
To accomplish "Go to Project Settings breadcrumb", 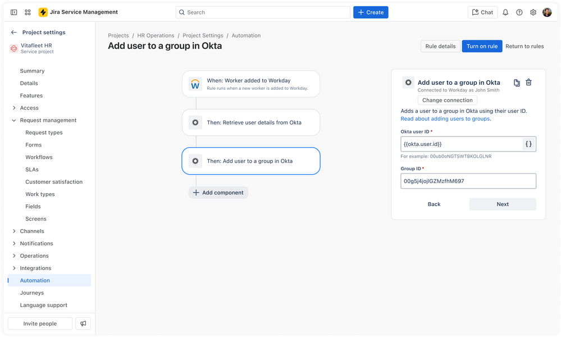I will (x=203, y=35).
